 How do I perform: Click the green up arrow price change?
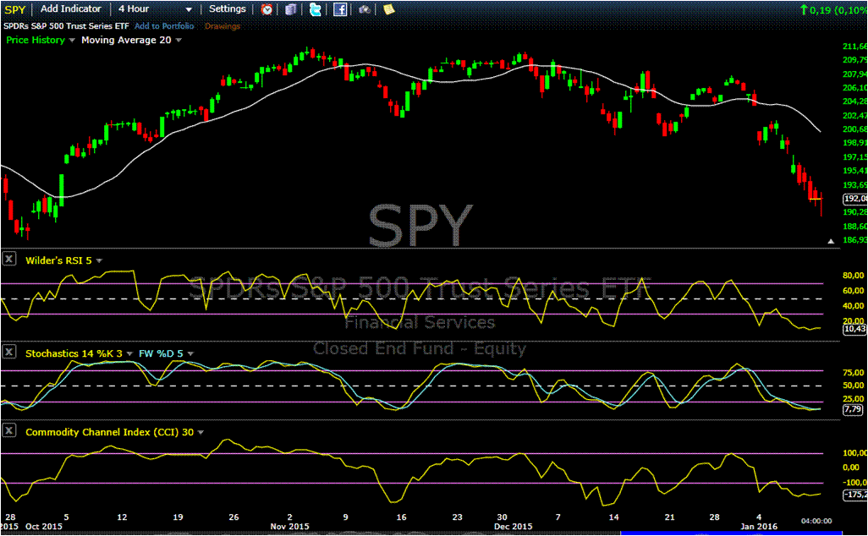tap(804, 9)
